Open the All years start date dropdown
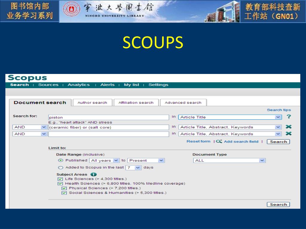The height and width of the screenshot is (229, 306). [104, 160]
